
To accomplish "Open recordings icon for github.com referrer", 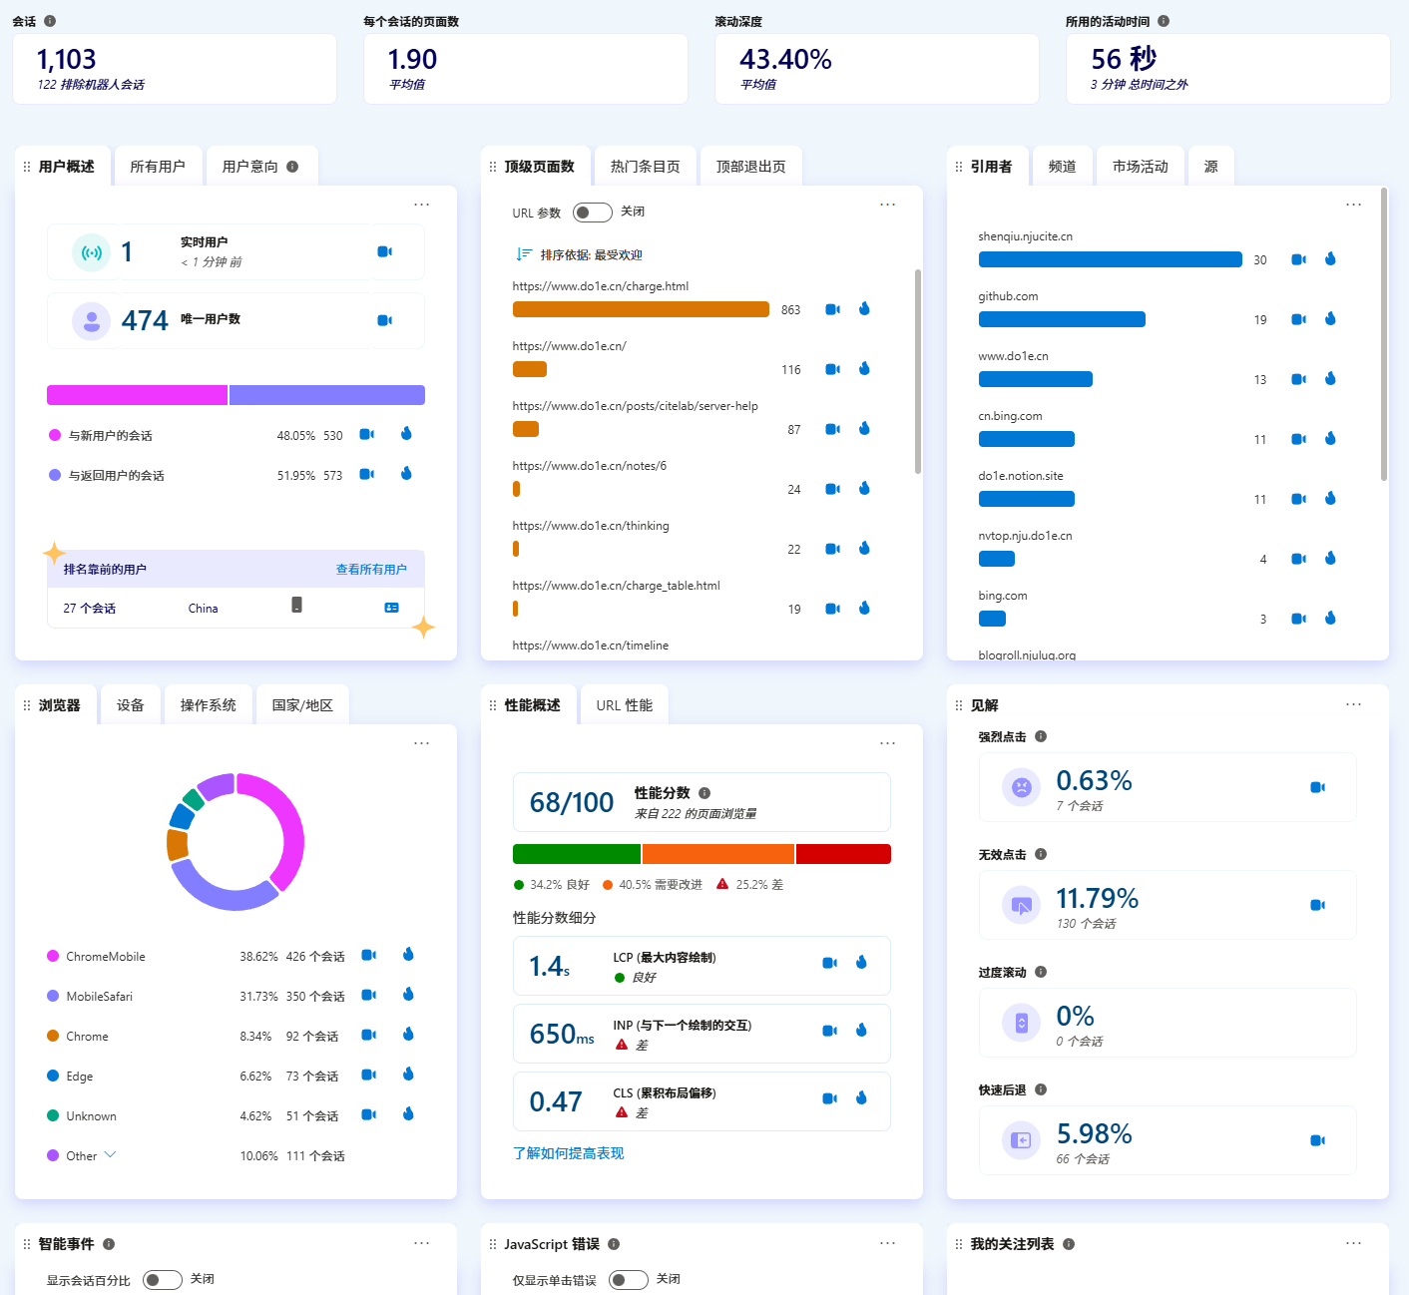I will (1298, 319).
